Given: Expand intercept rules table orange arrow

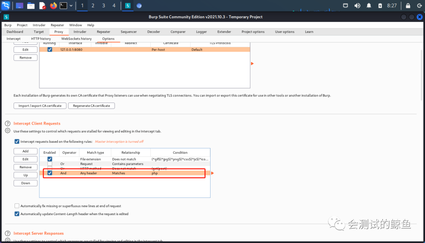Looking at the screenshot, I should (x=213, y=173).
